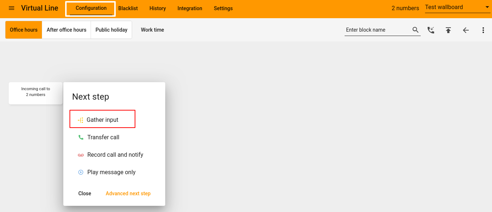Image resolution: width=492 pixels, height=212 pixels.
Task: Choose Gather input as next step
Action: click(x=102, y=120)
